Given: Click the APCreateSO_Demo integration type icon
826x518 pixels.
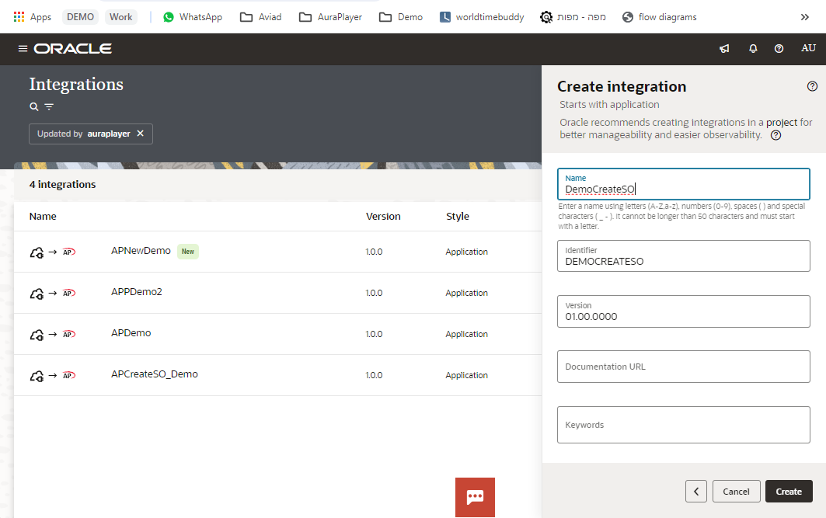Looking at the screenshot, I should [53, 375].
